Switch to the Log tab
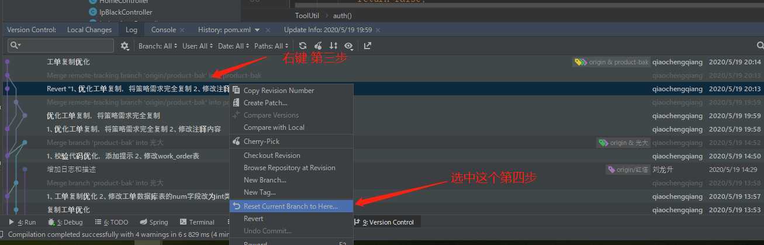Image resolution: width=764 pixels, height=245 pixels. click(132, 30)
